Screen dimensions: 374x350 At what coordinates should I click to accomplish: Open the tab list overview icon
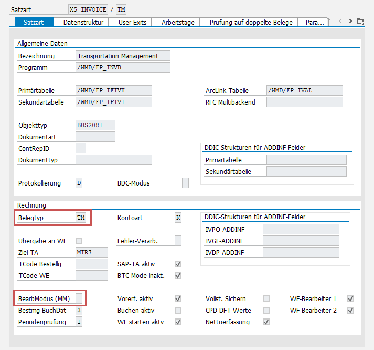tap(360, 22)
